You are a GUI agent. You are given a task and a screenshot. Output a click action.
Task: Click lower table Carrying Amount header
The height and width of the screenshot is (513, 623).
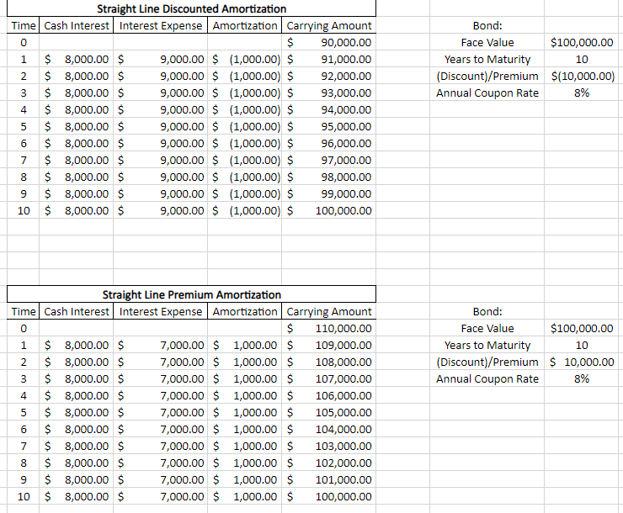[328, 311]
